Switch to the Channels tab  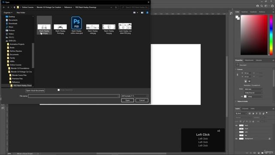pos(245,108)
